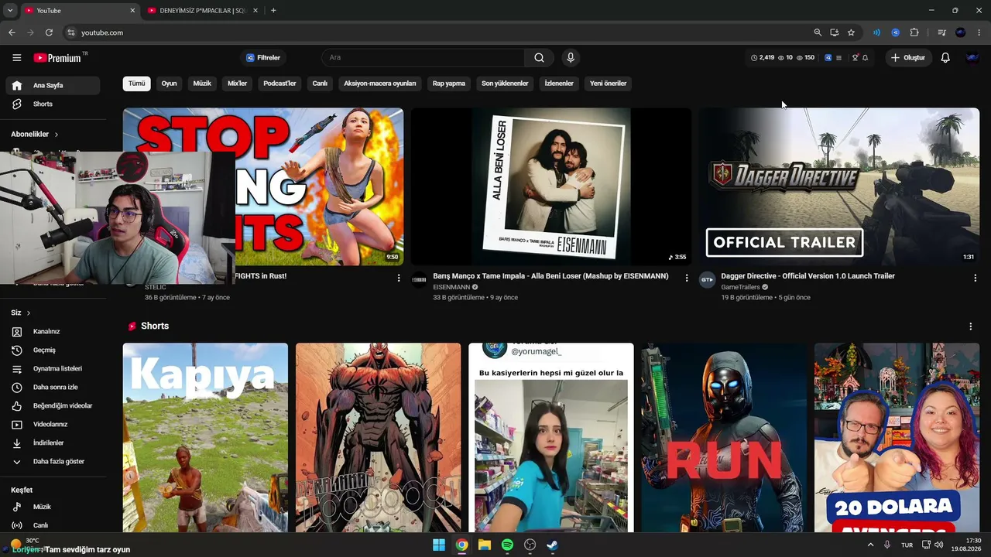Screen dimensions: 991x557
Task: Go back using the browser back arrow
Action: (12, 32)
